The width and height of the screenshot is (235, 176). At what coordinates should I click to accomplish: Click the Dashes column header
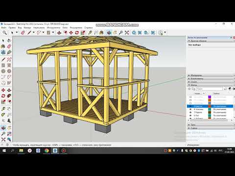pyautogui.click(x=216, y=93)
